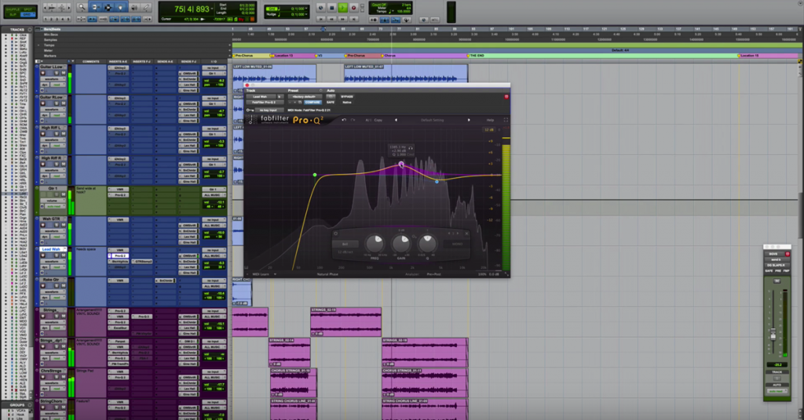Click plug-in automation SAFE button
Image resolution: width=804 pixels, height=420 pixels.
(331, 102)
